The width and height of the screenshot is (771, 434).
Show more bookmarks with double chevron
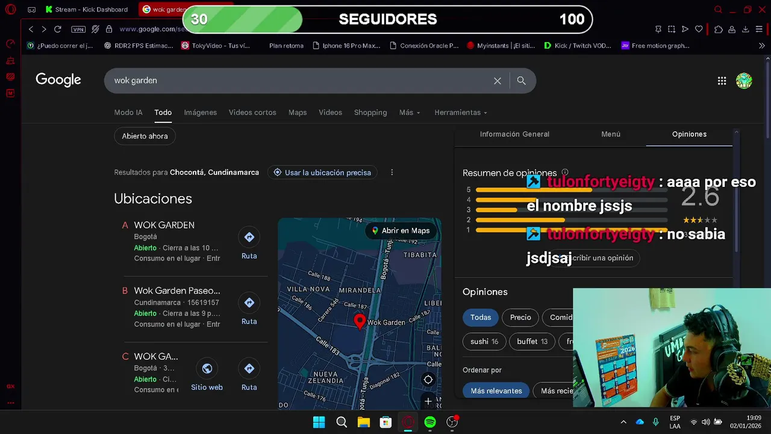click(761, 45)
